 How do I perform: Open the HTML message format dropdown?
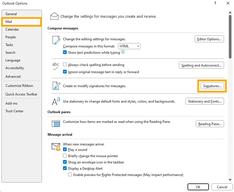(x=129, y=46)
